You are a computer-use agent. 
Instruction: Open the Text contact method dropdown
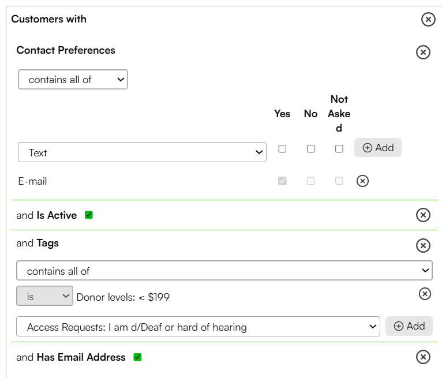142,152
